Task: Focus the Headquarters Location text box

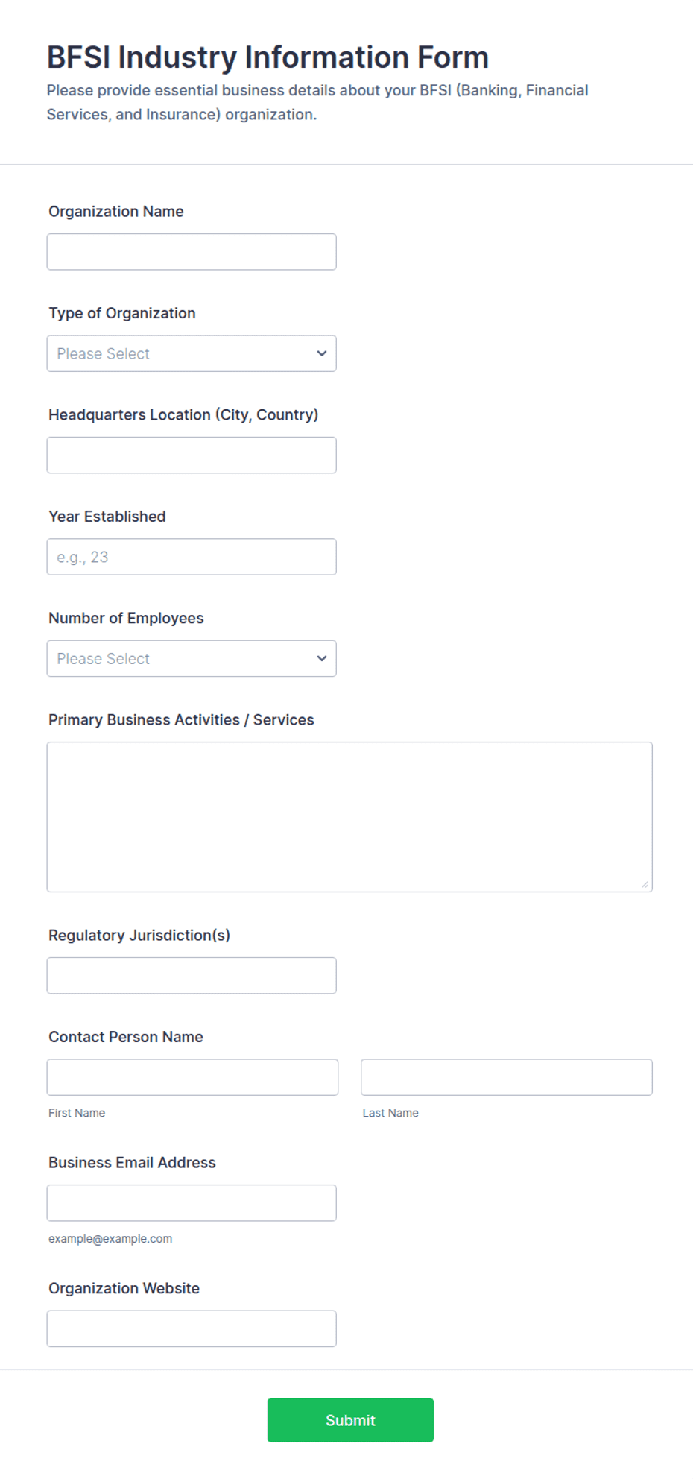Action: pos(192,455)
